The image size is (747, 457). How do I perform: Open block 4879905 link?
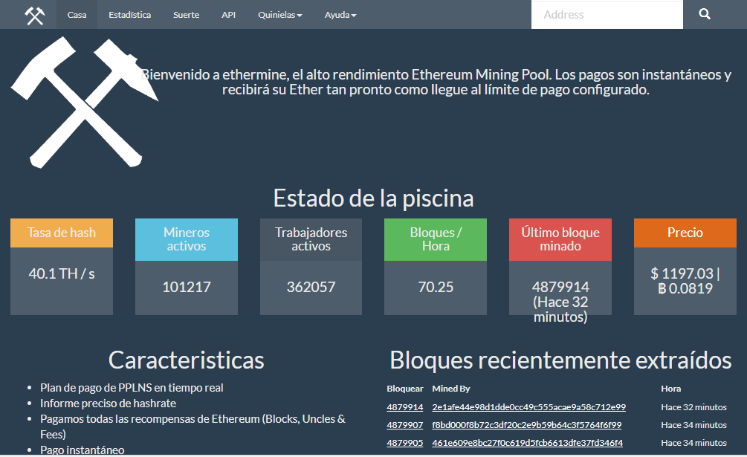[x=405, y=443]
